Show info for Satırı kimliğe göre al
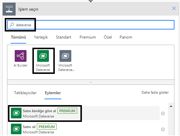 [163, 114]
